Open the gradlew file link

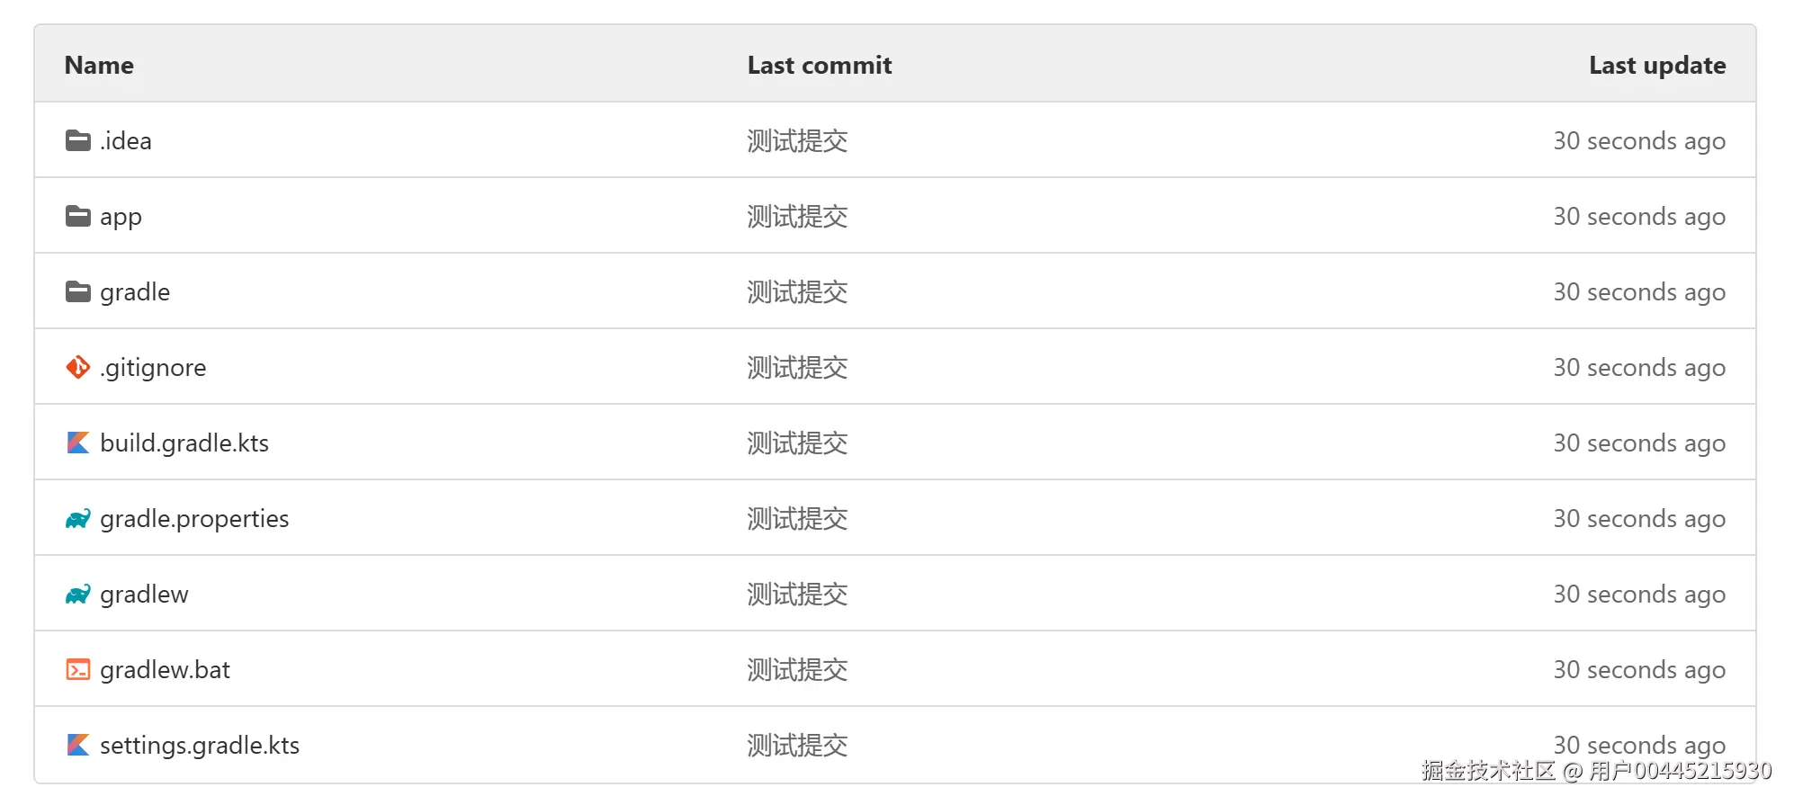click(x=144, y=595)
